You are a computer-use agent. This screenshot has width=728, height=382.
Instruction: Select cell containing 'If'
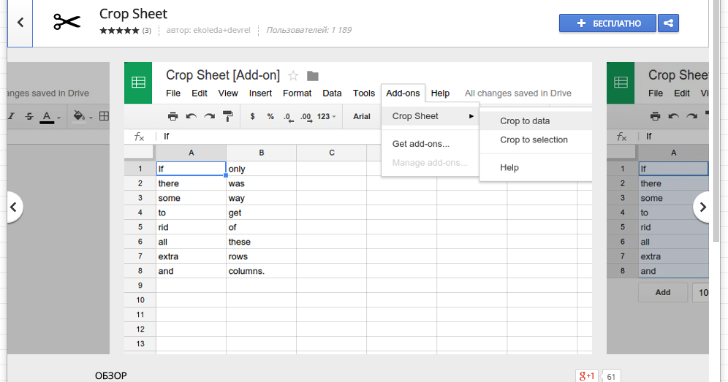pyautogui.click(x=191, y=169)
